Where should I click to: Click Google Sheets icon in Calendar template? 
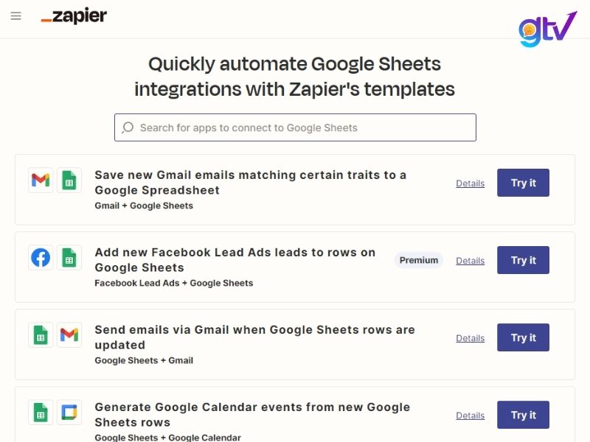tap(41, 413)
